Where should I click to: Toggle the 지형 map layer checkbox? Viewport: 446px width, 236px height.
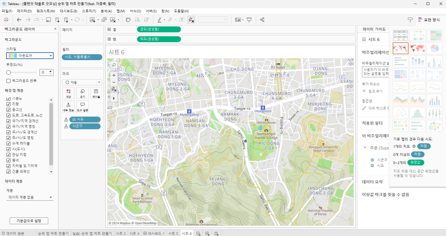[x=8, y=104]
